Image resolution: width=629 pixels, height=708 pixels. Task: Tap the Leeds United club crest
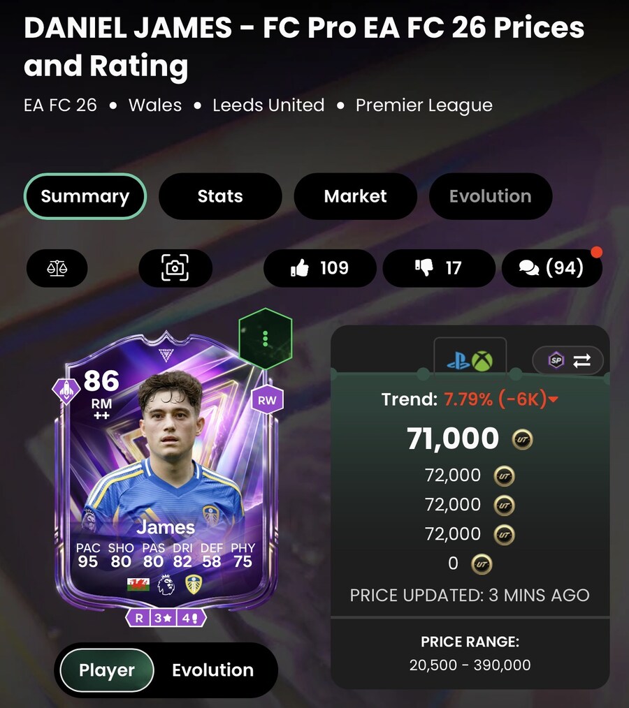pyautogui.click(x=194, y=584)
